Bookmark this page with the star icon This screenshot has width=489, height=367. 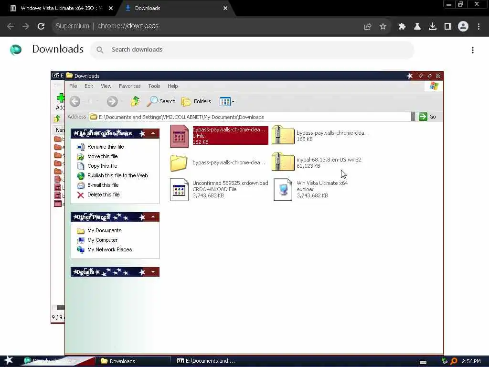[x=383, y=27]
